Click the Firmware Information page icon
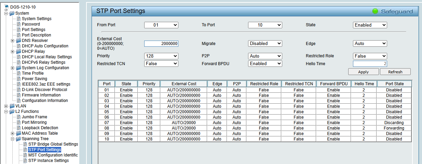Image resolution: width=422 pixels, height=164 pixels. coord(18,95)
